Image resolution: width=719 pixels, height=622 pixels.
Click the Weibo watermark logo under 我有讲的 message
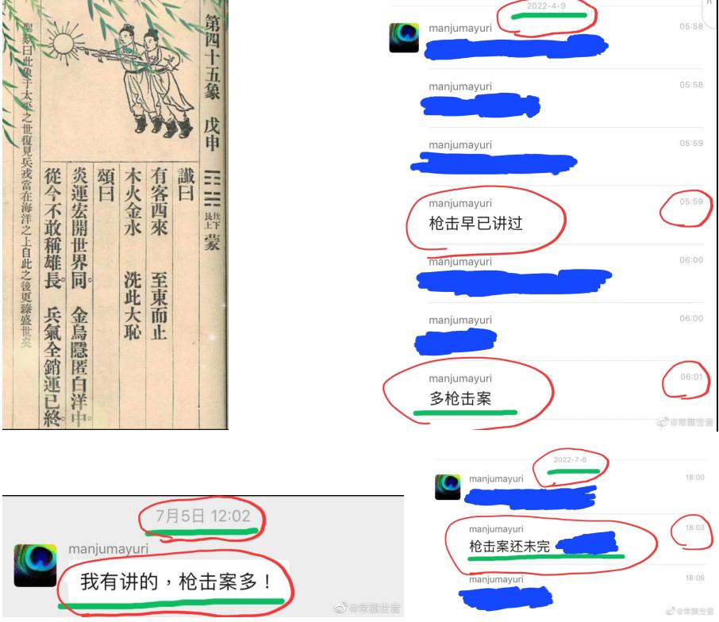[x=340, y=609]
